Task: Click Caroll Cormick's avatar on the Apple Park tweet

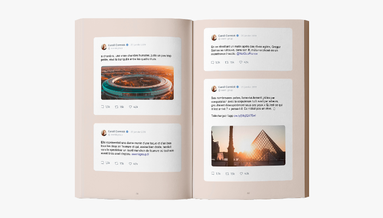Action: (104, 47)
